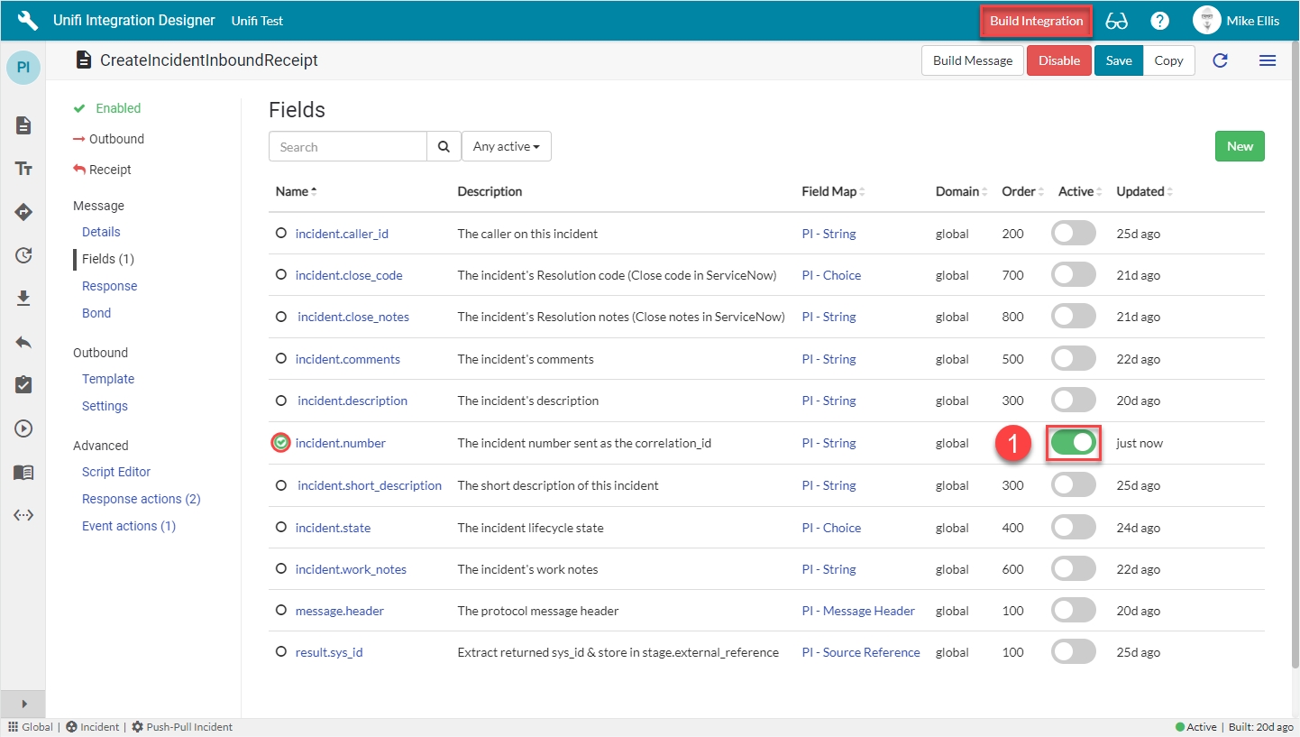Enable the incident.caller_id active toggle

(1073, 234)
